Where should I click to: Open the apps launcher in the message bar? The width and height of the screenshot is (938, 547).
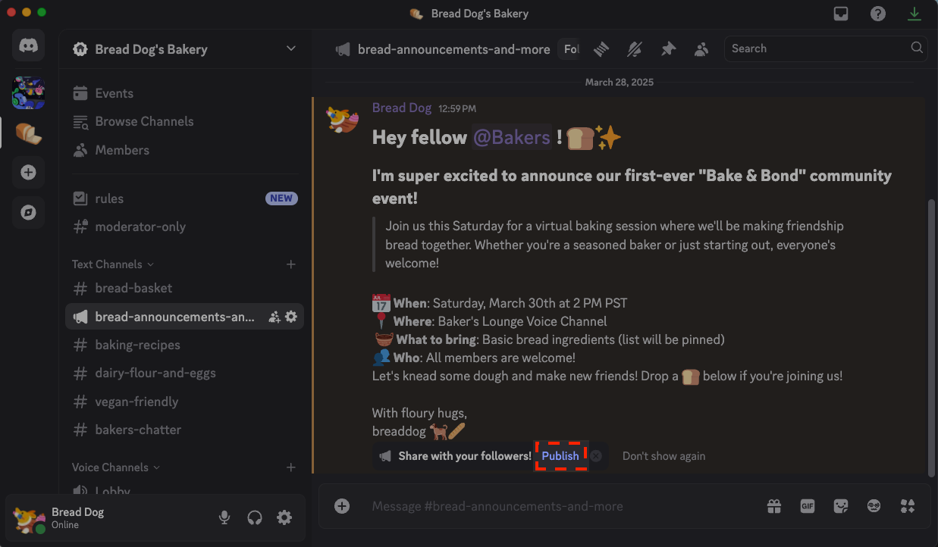(907, 506)
